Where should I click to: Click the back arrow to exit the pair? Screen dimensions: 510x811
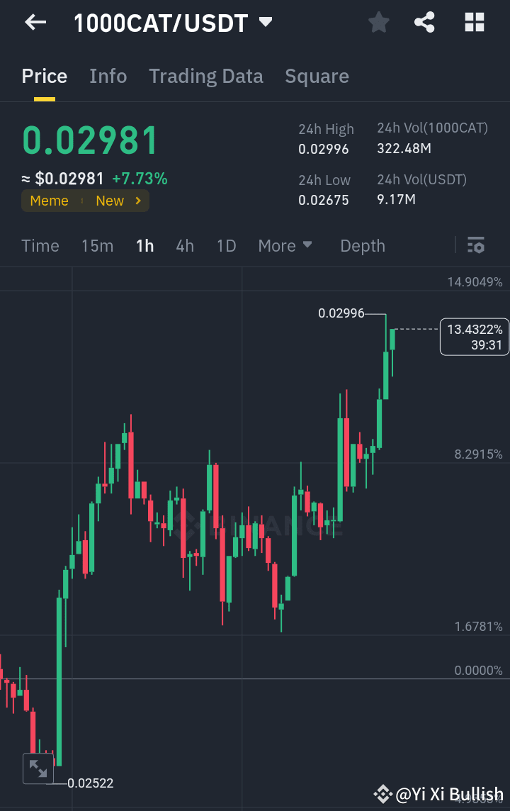coord(34,22)
